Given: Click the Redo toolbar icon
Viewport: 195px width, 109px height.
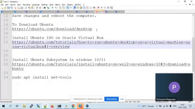Looking at the screenshot, I should click(x=40, y=8).
